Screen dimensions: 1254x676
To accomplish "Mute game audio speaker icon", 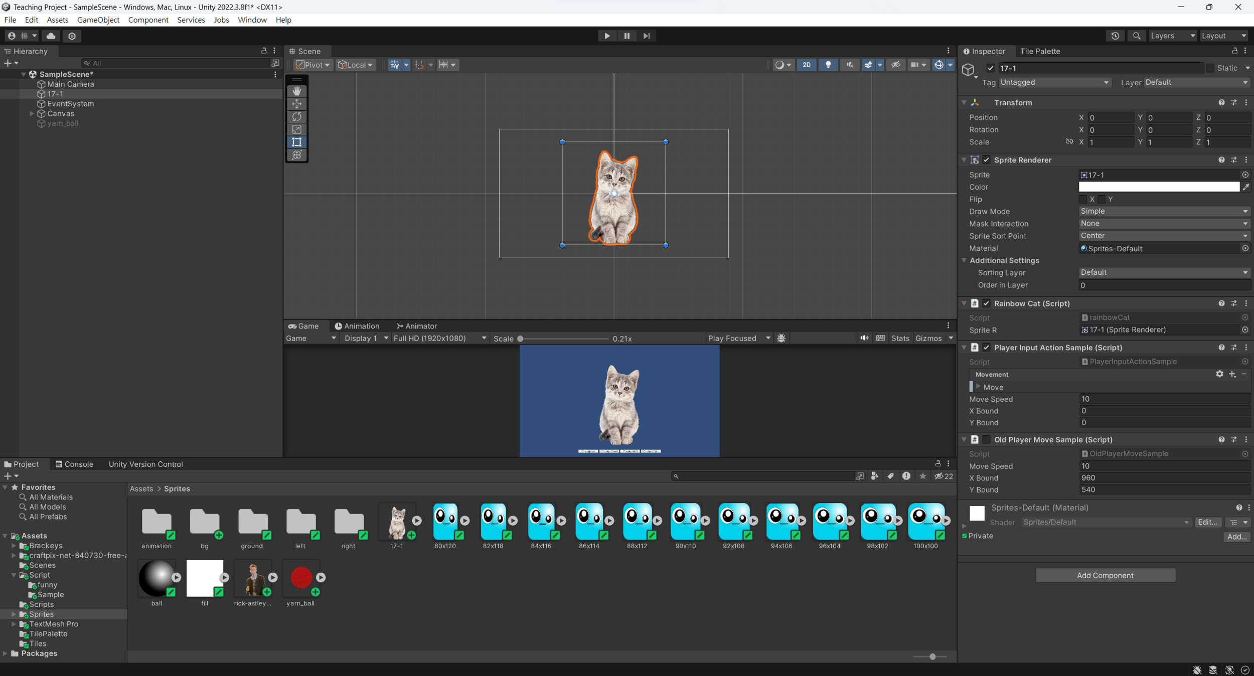I will [x=864, y=338].
